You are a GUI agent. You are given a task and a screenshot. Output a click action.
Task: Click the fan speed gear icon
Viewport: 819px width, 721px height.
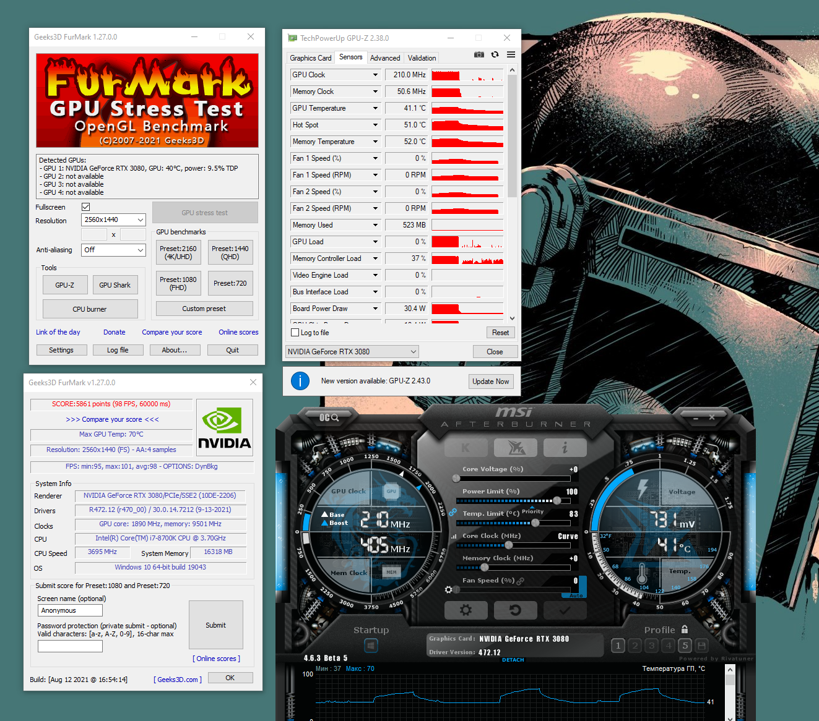449,590
